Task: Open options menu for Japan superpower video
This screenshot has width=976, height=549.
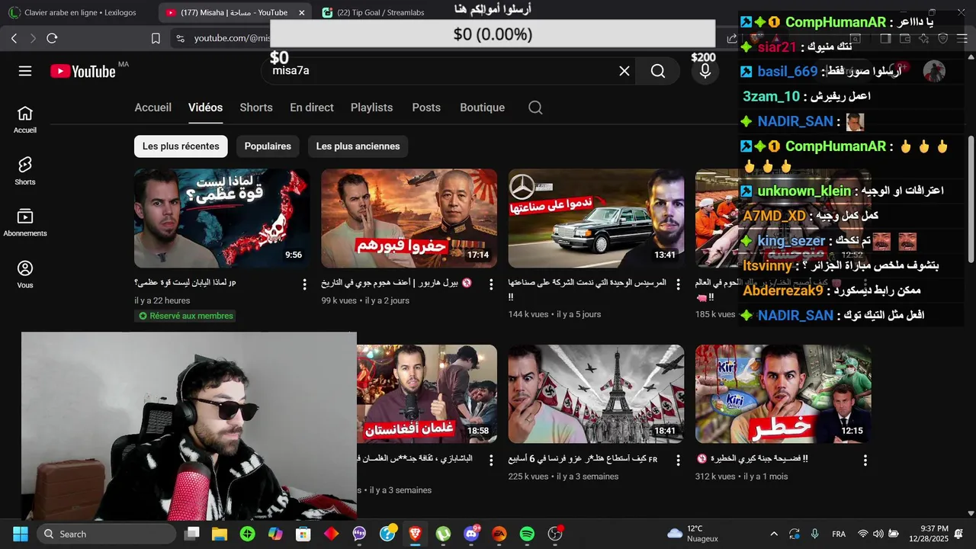Action: pyautogui.click(x=304, y=284)
